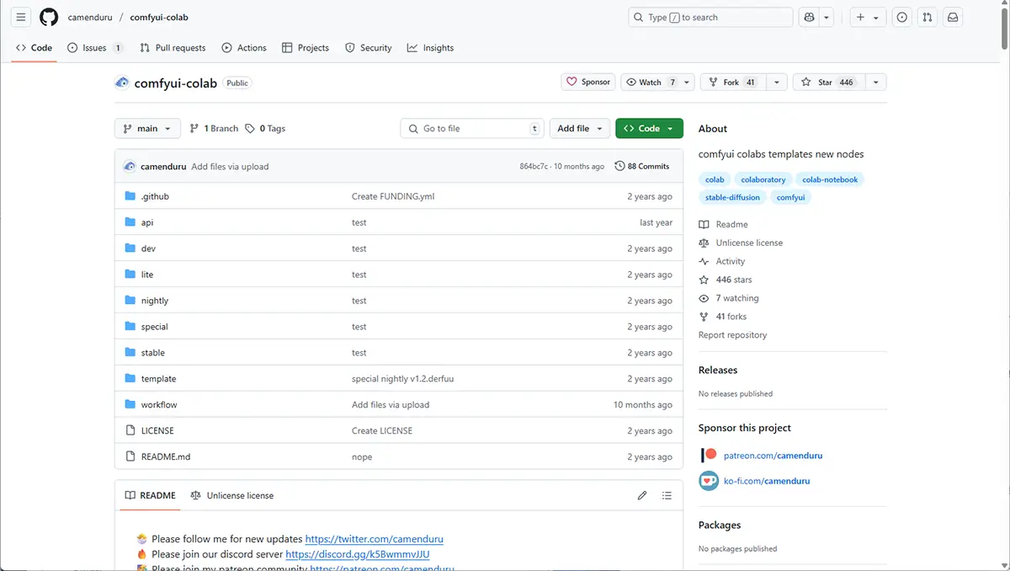Open the Copilot icon button
The width and height of the screenshot is (1010, 571).
click(810, 17)
